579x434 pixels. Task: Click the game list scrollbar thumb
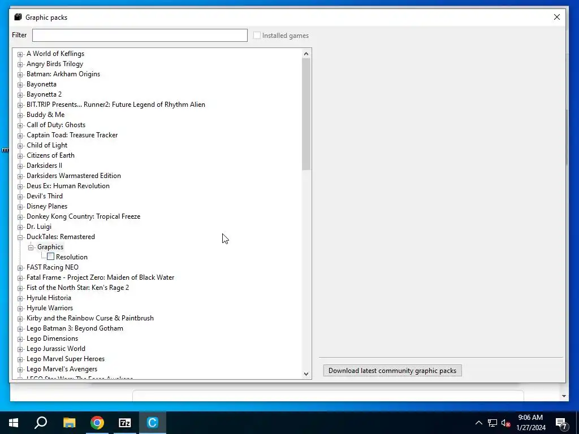(306, 114)
